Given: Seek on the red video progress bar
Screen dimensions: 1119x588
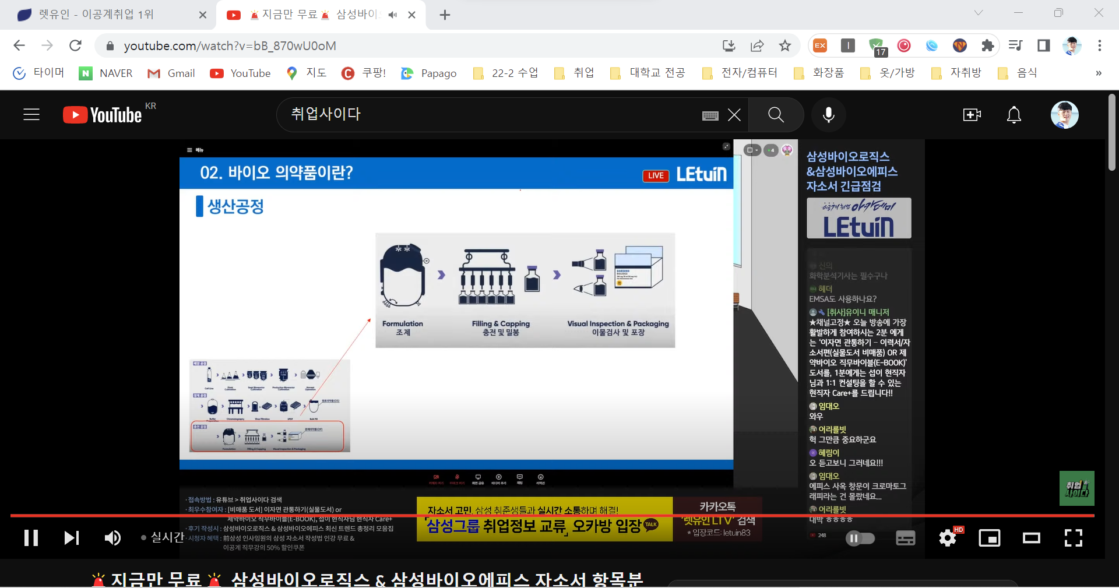Looking at the screenshot, I should click(552, 516).
